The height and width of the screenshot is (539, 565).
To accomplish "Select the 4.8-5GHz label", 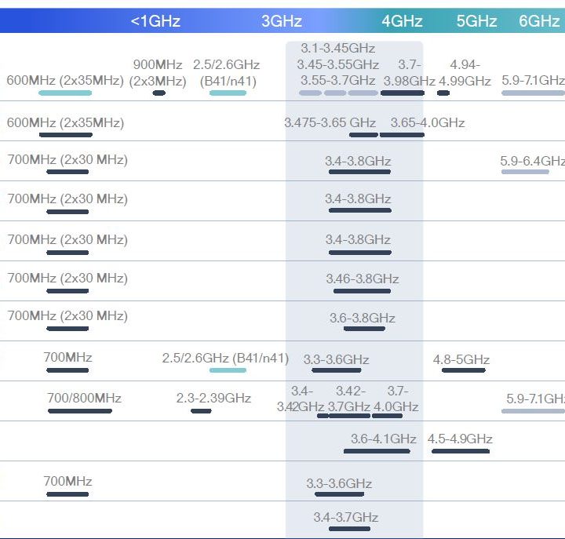I will (x=461, y=359).
